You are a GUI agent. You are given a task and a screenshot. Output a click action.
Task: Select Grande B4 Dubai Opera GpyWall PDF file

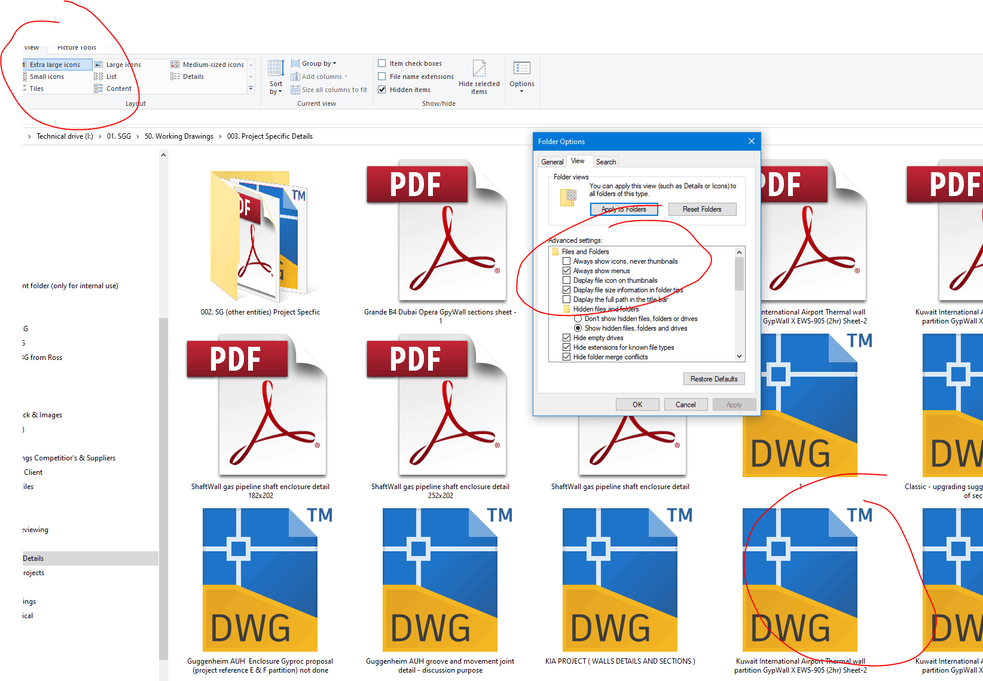click(440, 243)
